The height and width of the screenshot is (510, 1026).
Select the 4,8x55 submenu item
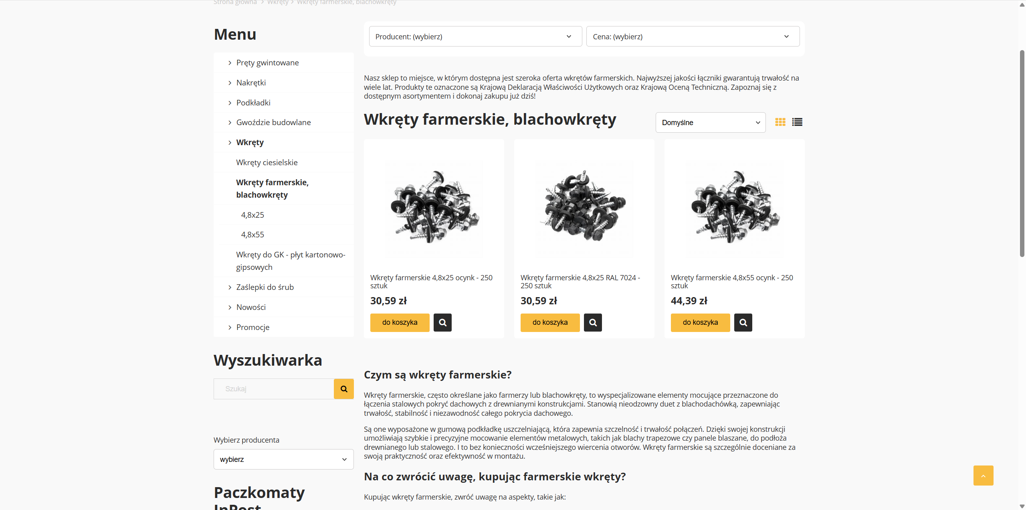tap(252, 235)
